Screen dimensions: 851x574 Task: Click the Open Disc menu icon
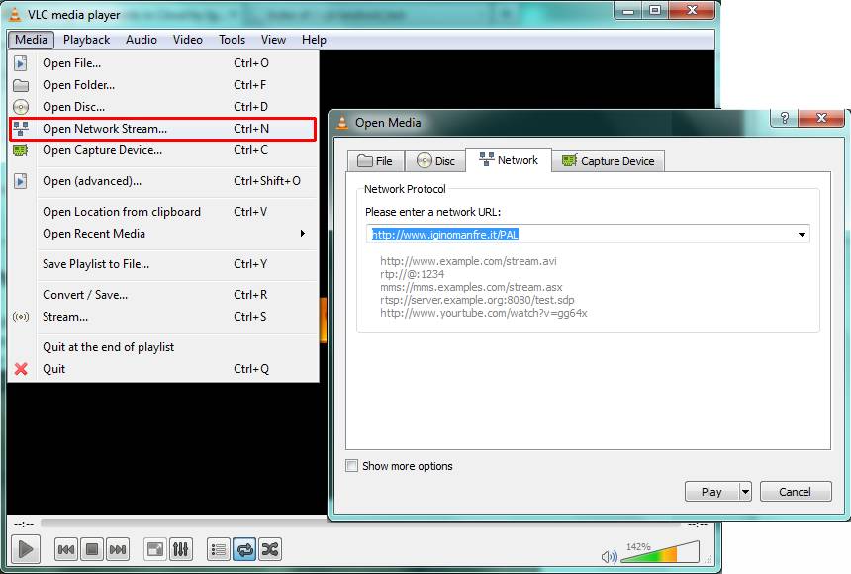pos(21,107)
